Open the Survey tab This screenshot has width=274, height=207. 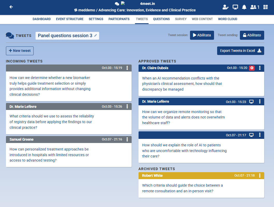coord(181,19)
